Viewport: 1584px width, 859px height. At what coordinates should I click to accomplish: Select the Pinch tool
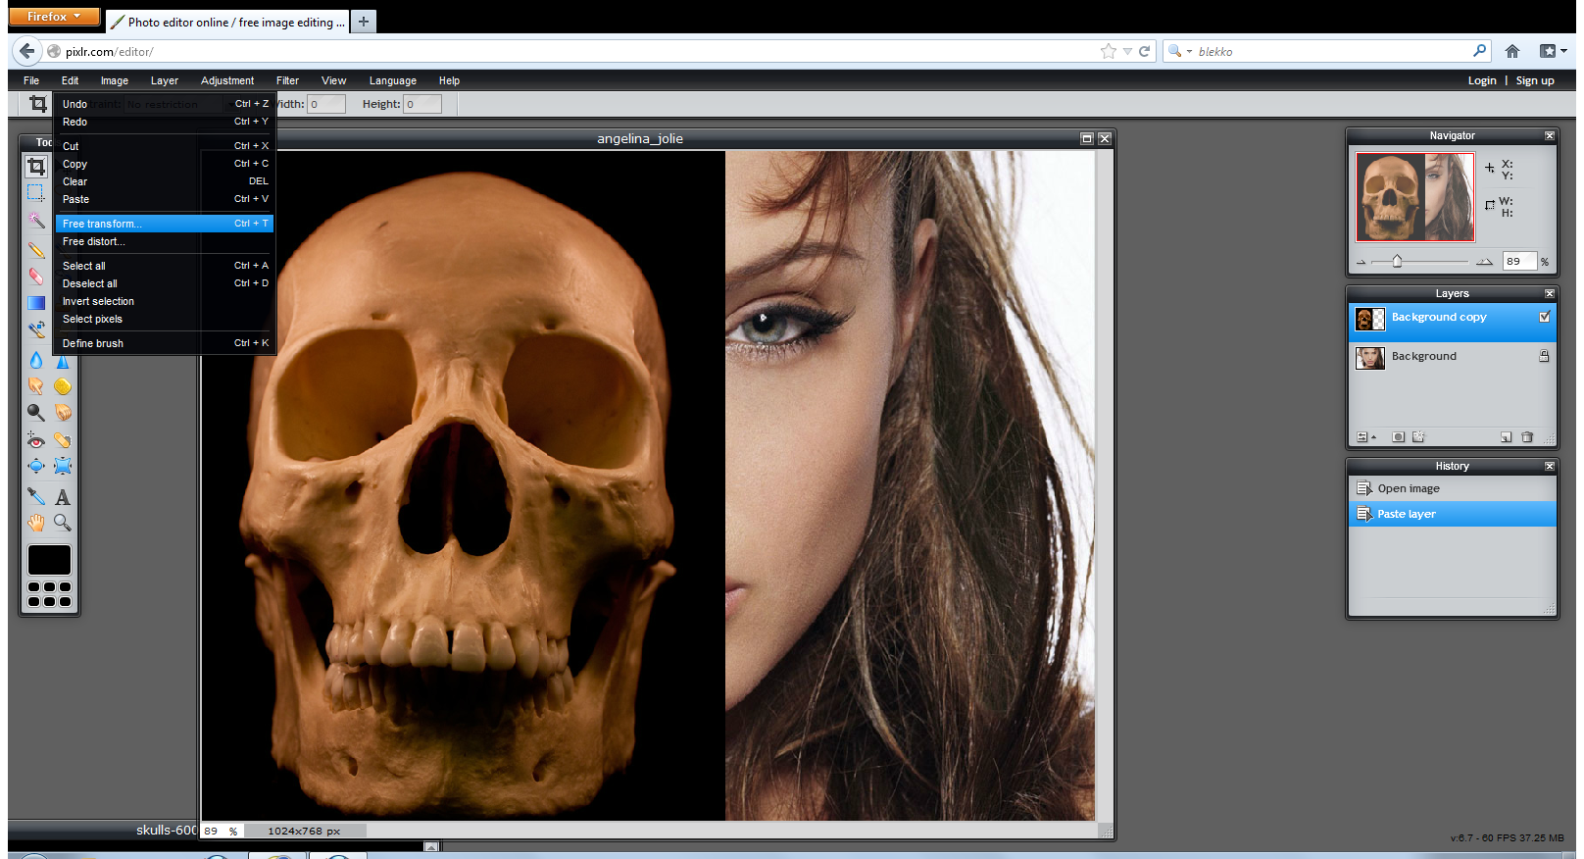click(63, 466)
